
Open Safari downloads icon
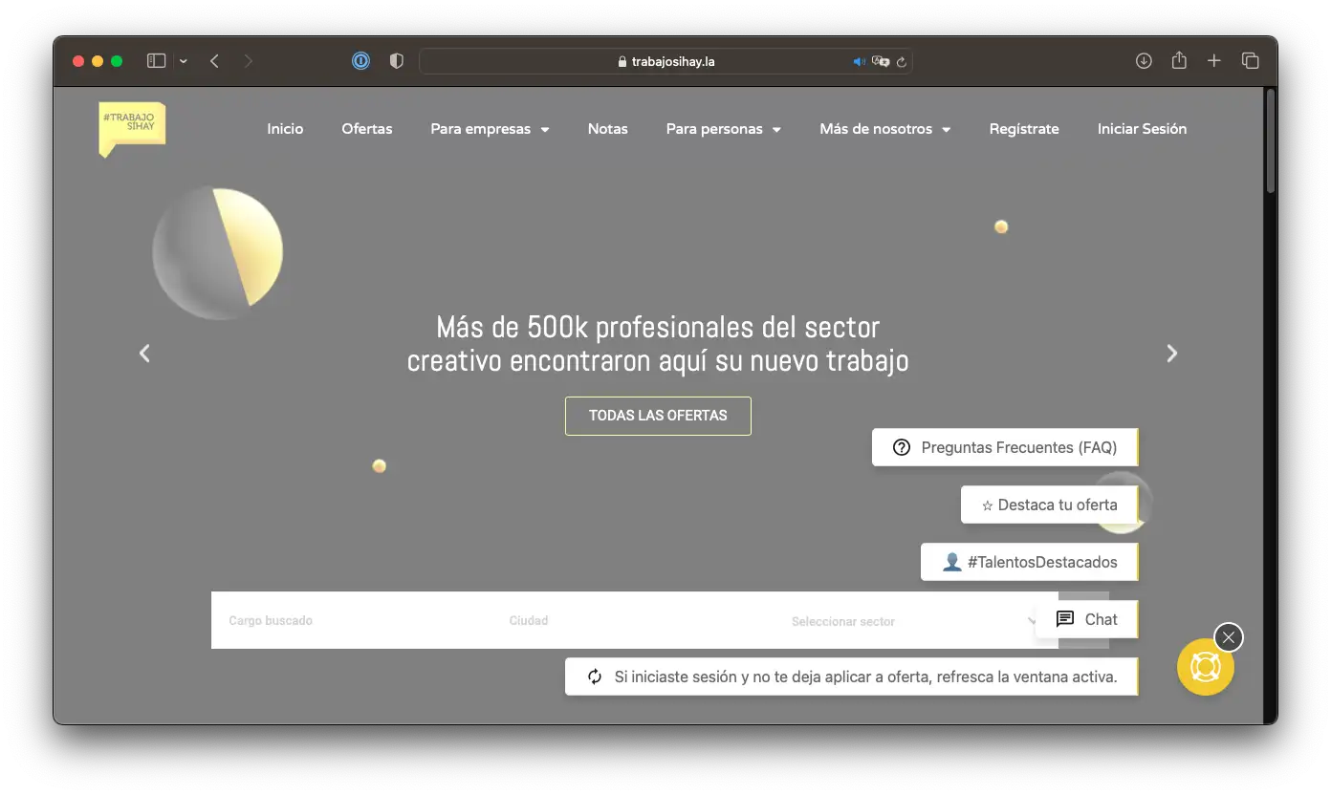point(1144,61)
